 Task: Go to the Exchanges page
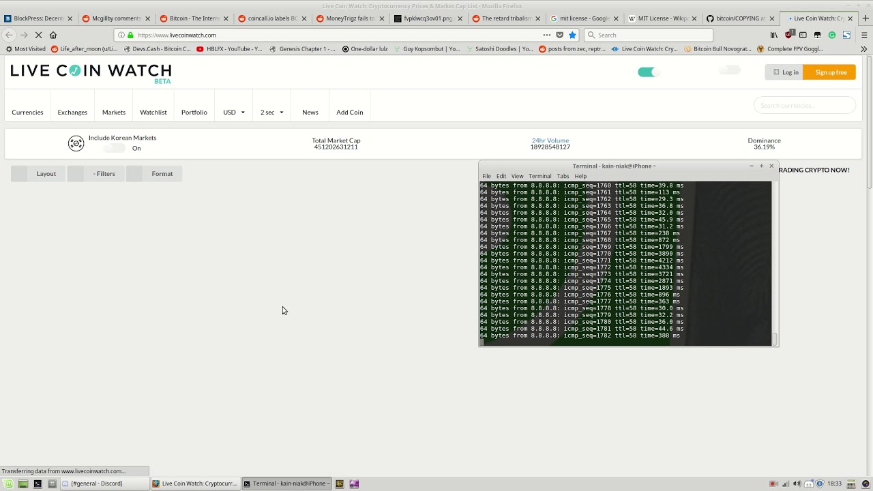pyautogui.click(x=72, y=113)
